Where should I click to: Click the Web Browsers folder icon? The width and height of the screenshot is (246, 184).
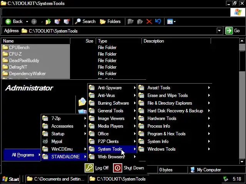tap(92, 157)
